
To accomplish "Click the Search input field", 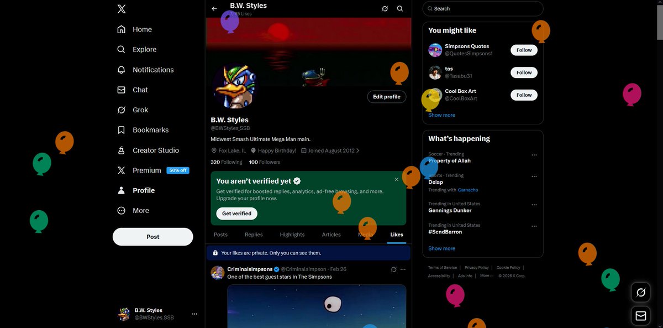I will pyautogui.click(x=483, y=9).
